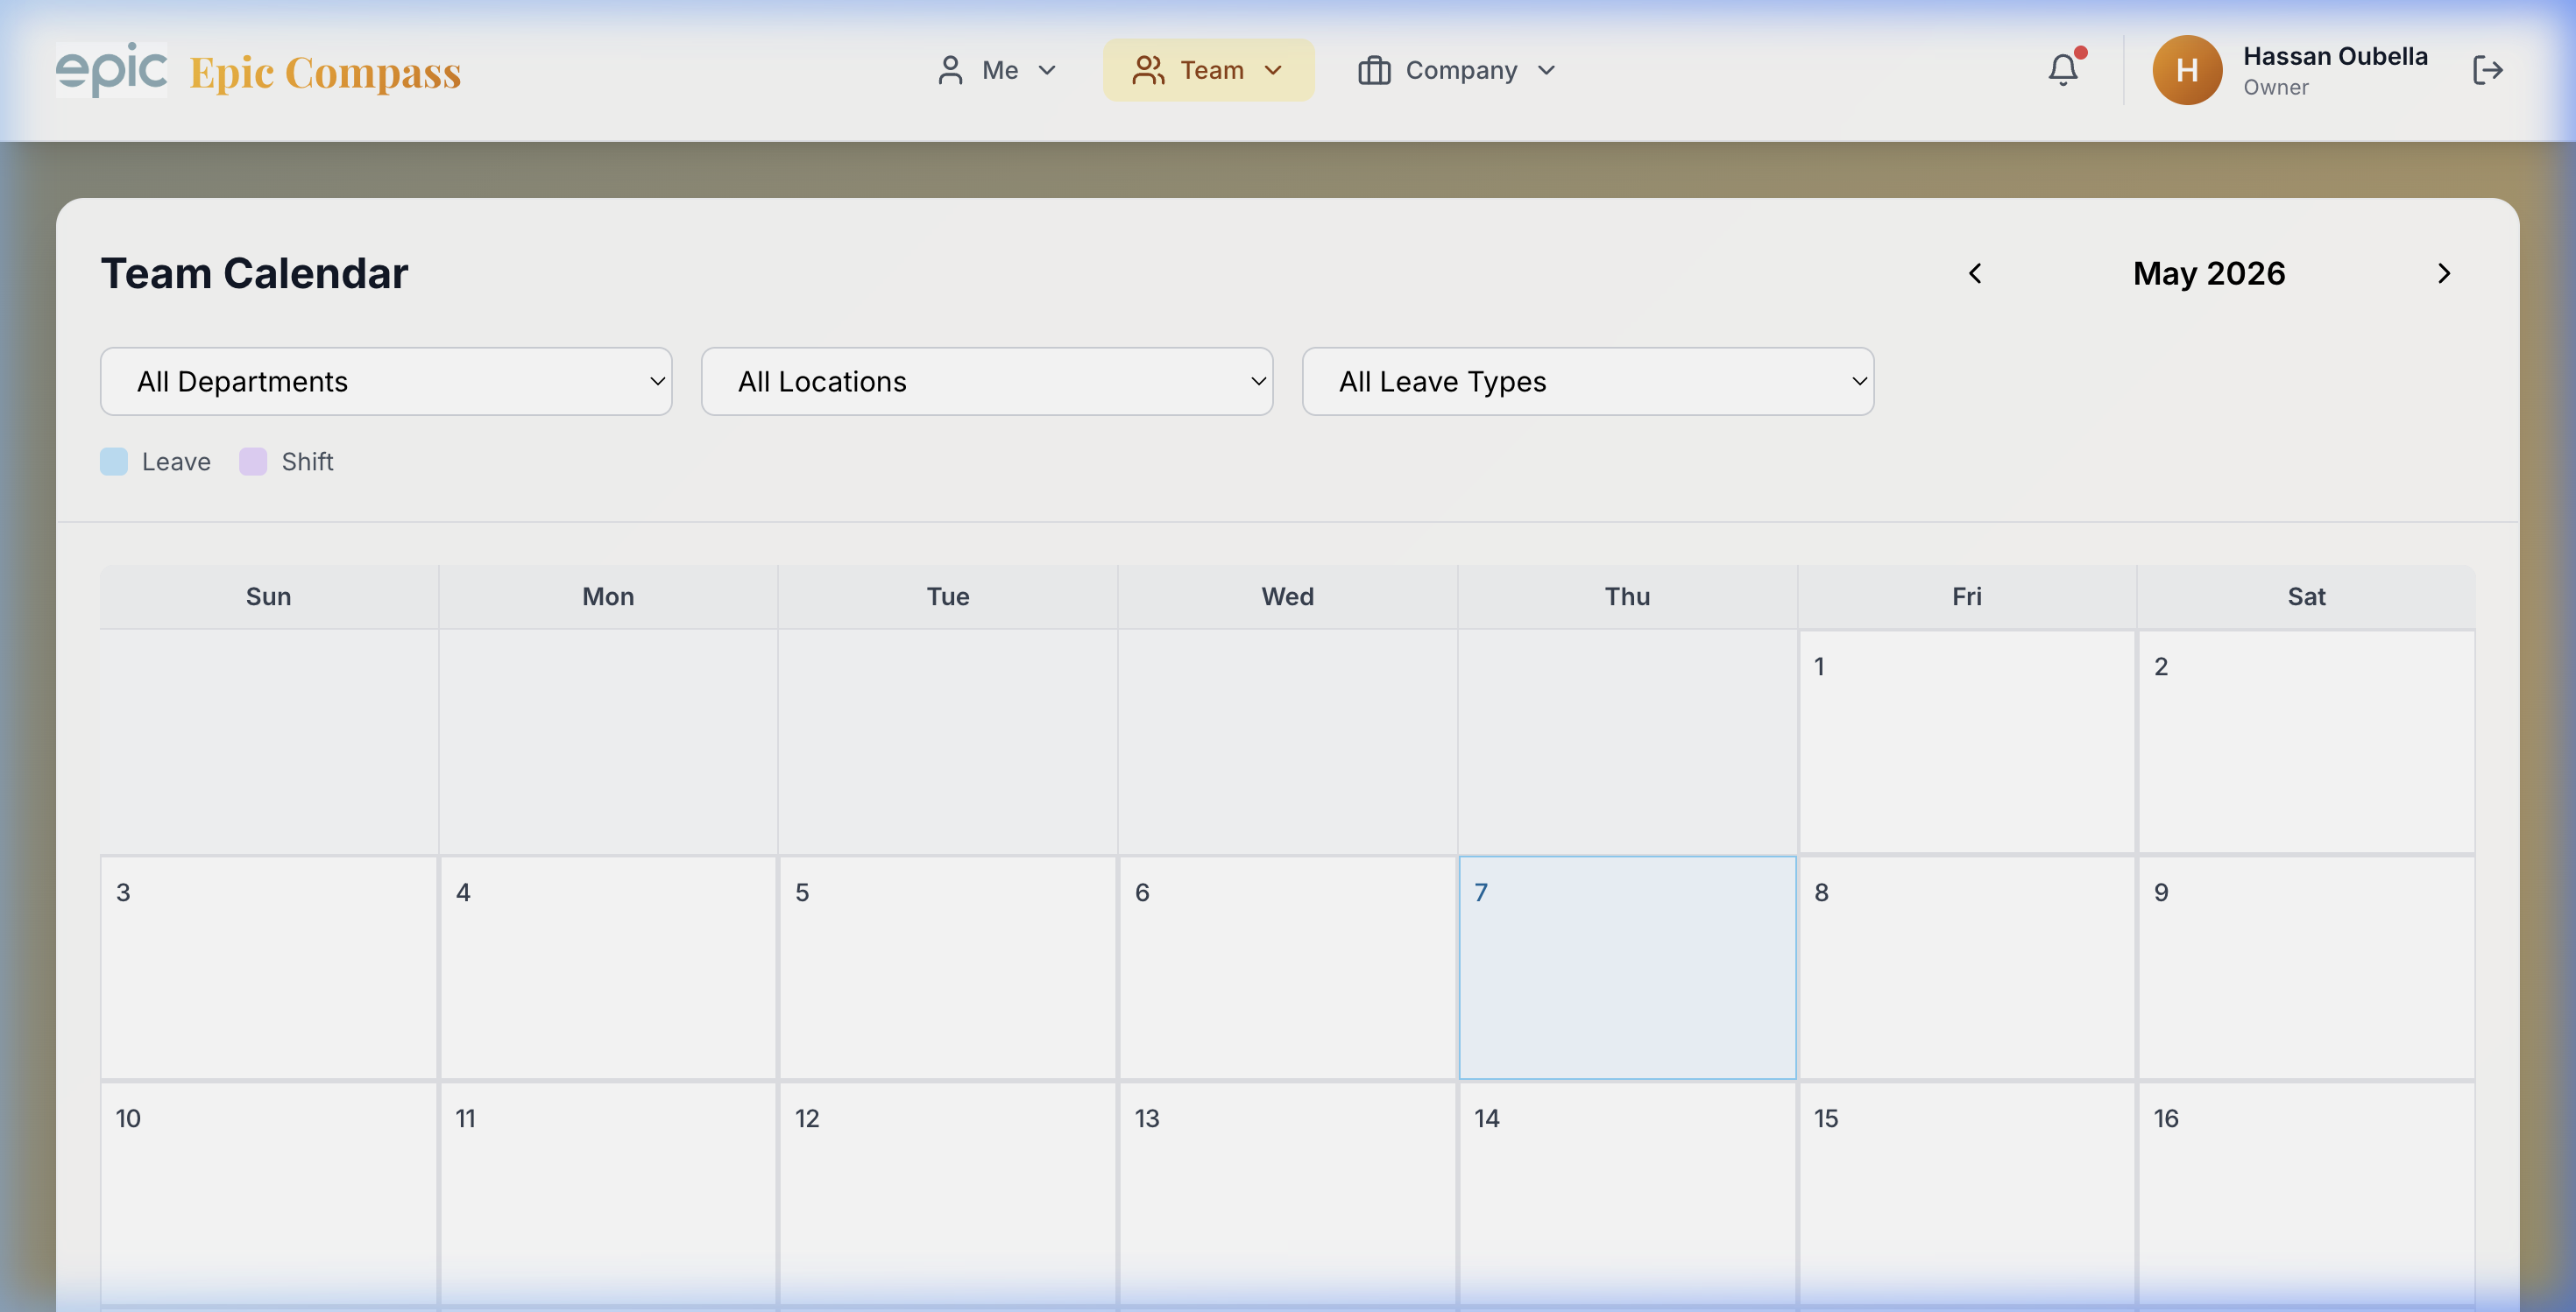The image size is (2576, 1312).
Task: Click the Epic Compass title
Action: point(325,73)
